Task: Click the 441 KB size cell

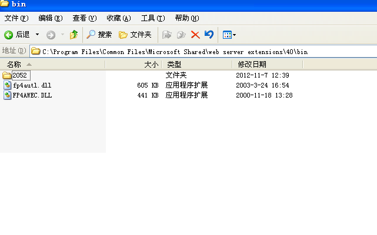Action: coord(148,95)
